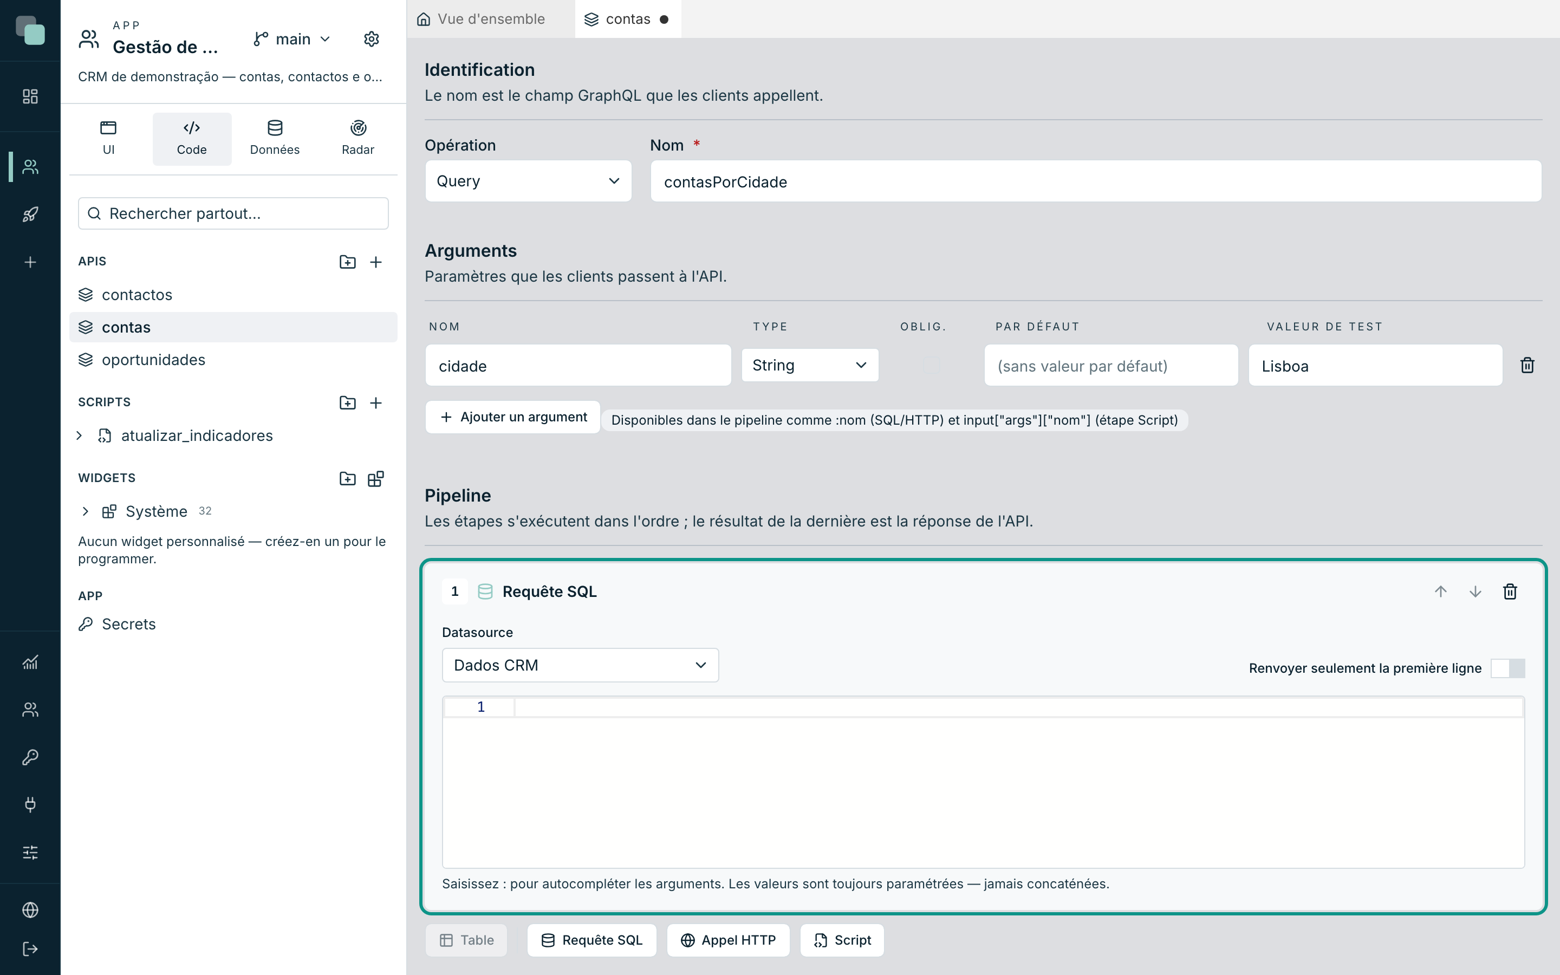The width and height of the screenshot is (1560, 975).
Task: Select the Code section tab
Action: click(191, 138)
